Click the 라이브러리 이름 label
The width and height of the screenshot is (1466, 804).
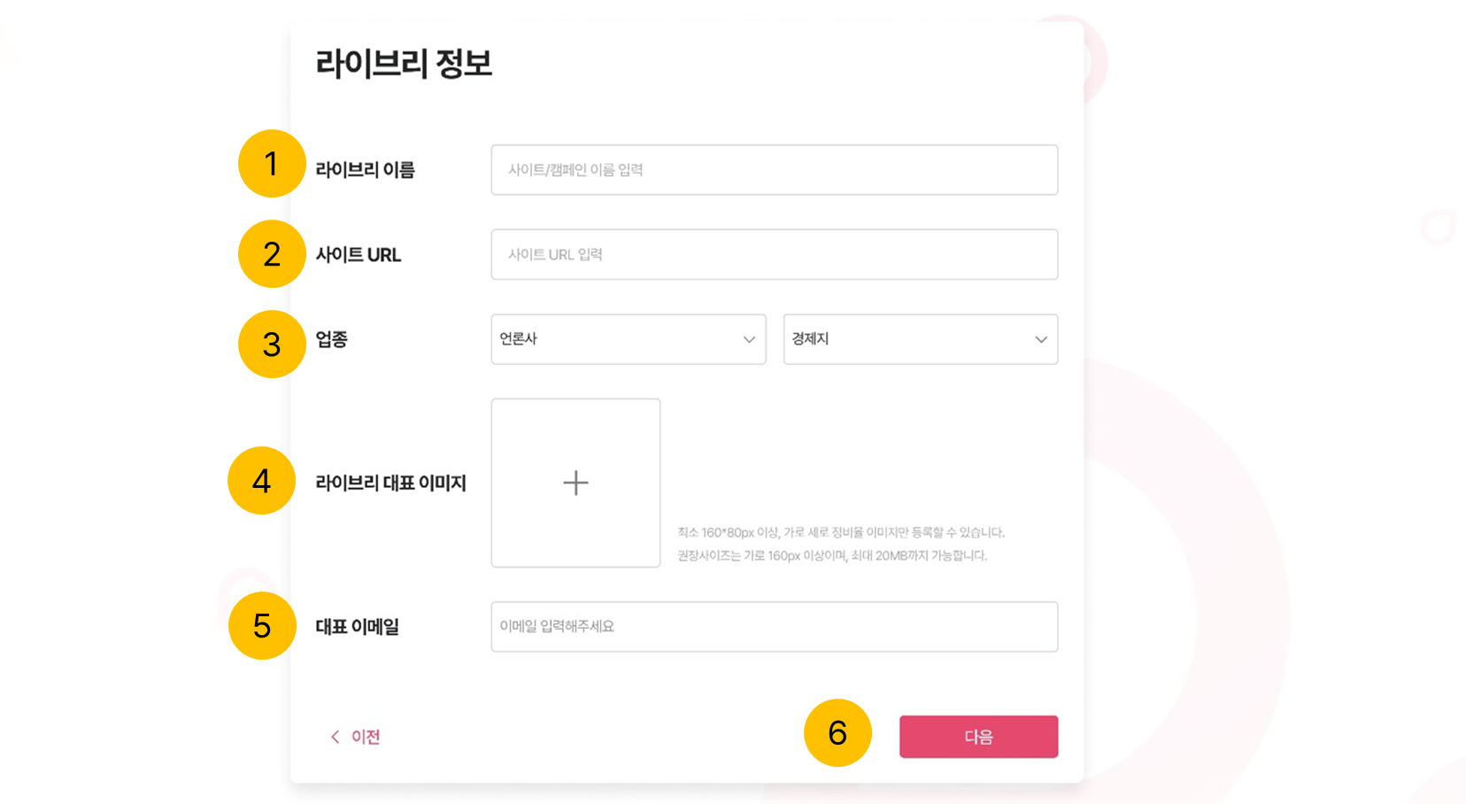click(x=365, y=170)
